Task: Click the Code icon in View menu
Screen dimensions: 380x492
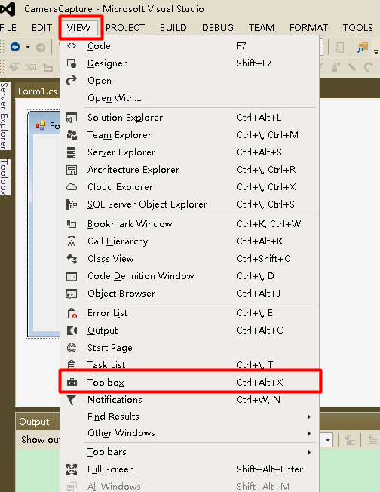Action: [72, 46]
